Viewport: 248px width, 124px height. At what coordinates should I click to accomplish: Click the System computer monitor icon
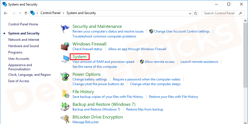click(65, 59)
